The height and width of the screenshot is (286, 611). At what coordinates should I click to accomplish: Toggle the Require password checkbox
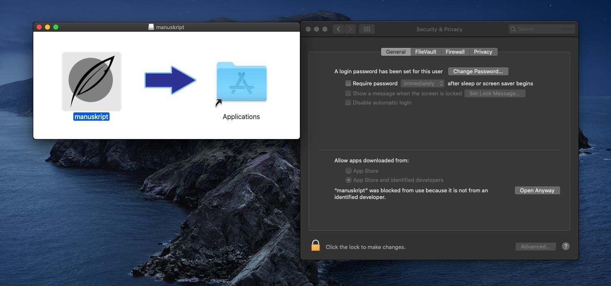(x=348, y=83)
